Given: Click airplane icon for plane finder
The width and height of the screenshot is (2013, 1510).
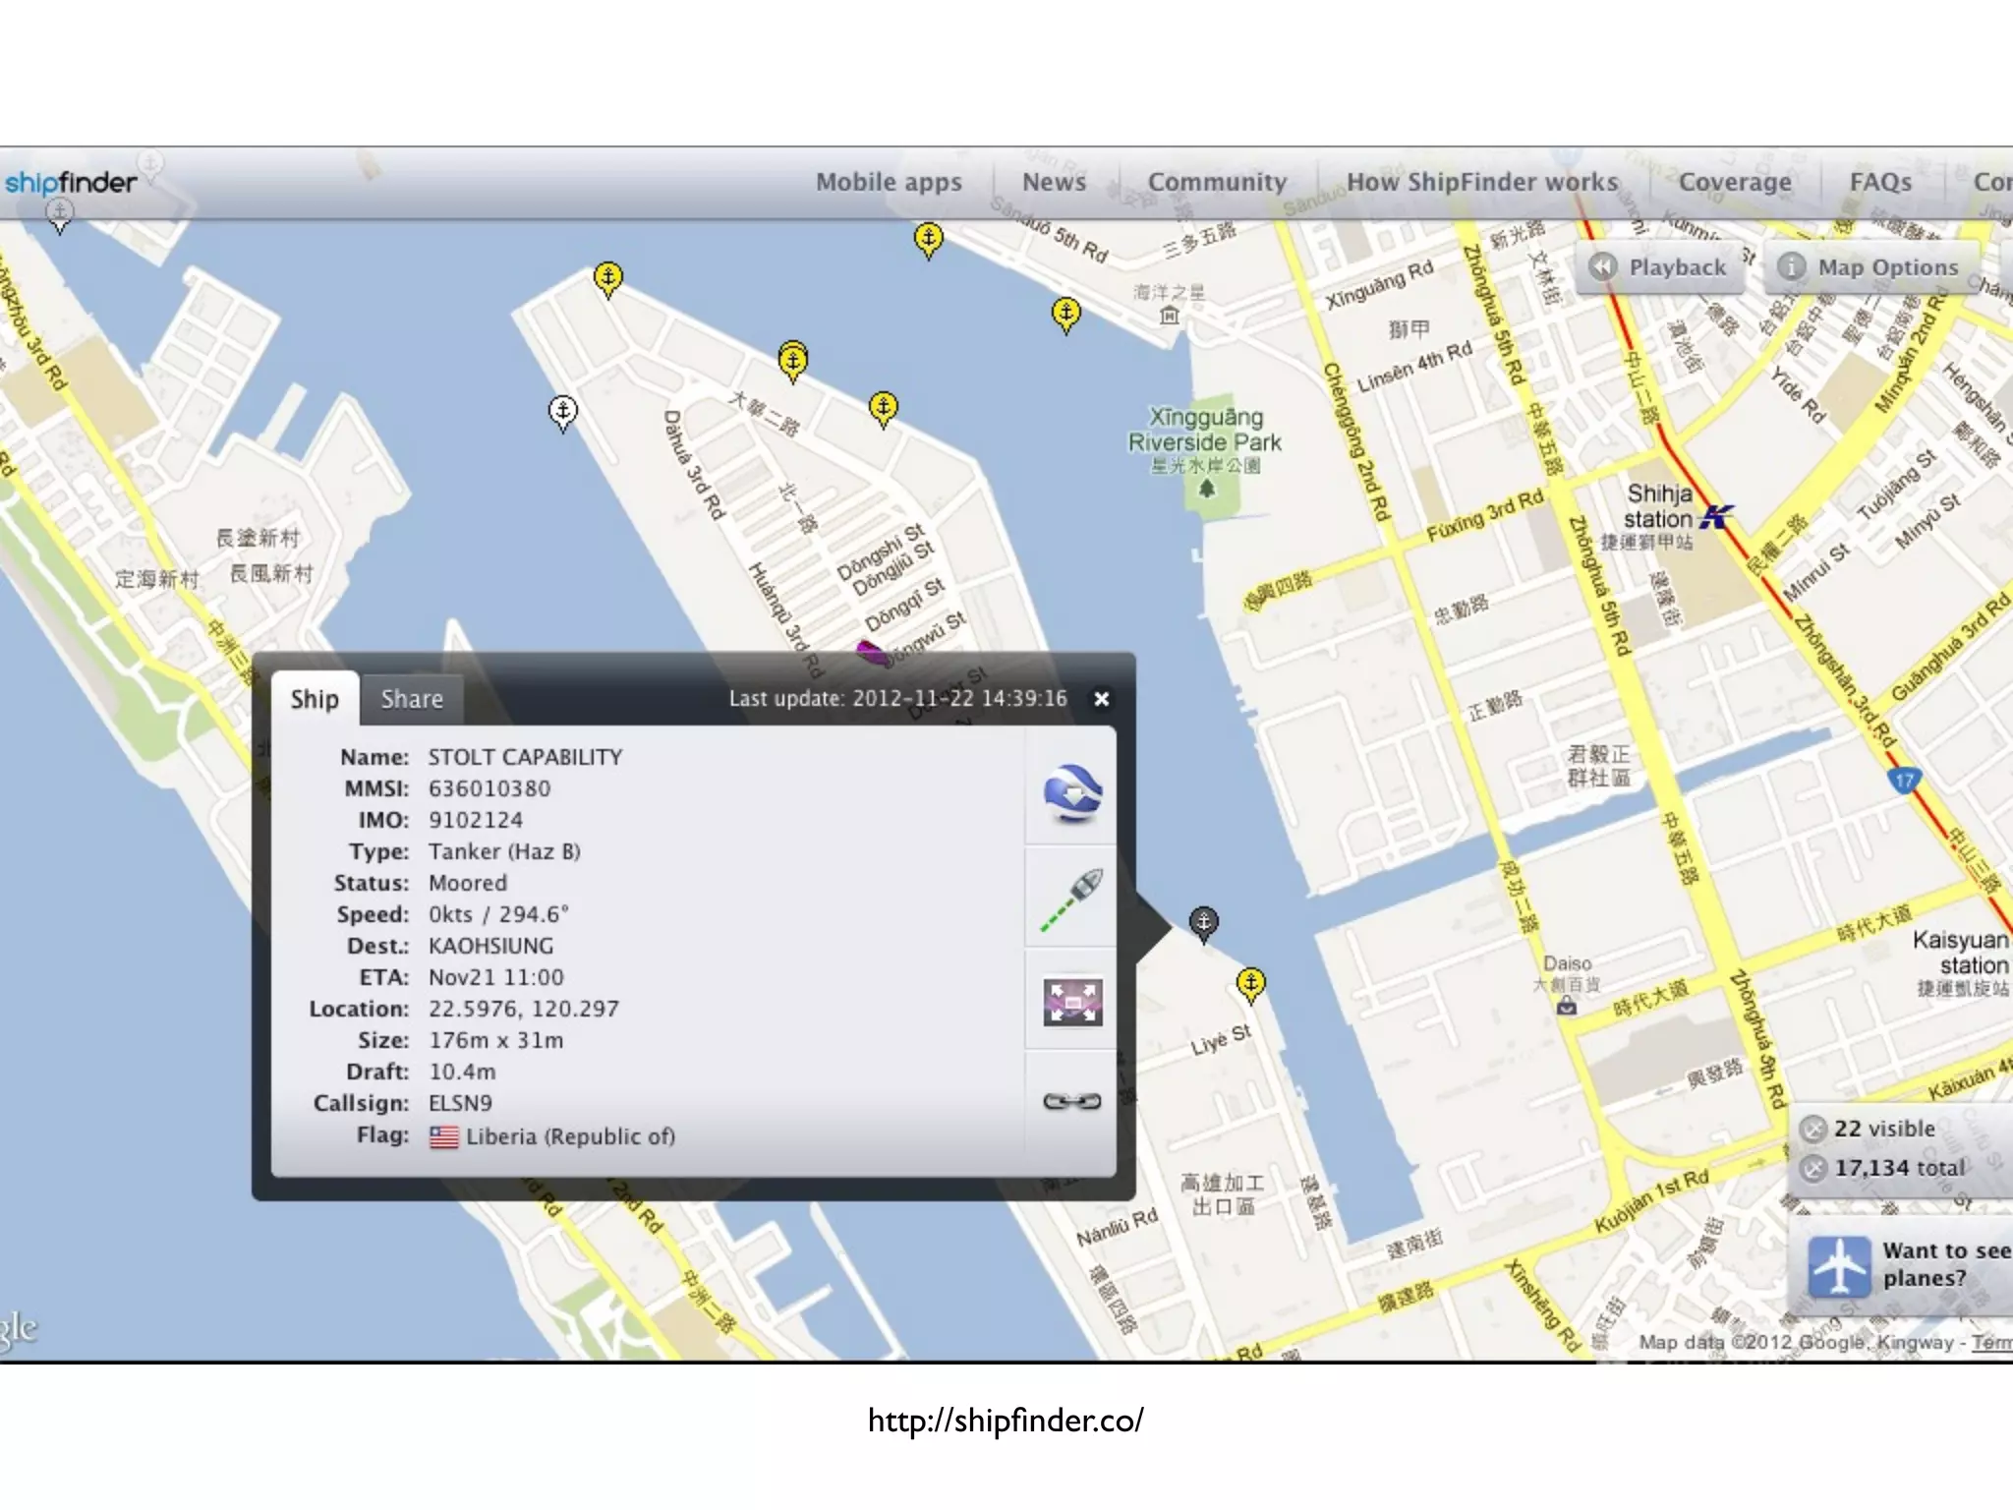Looking at the screenshot, I should tap(1839, 1267).
